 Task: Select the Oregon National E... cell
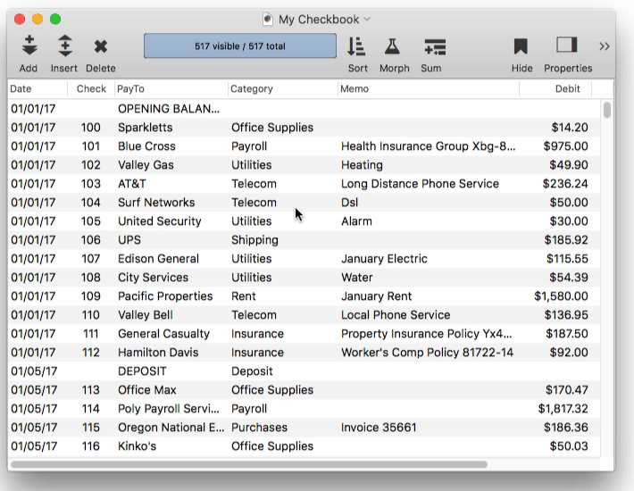coord(171,427)
